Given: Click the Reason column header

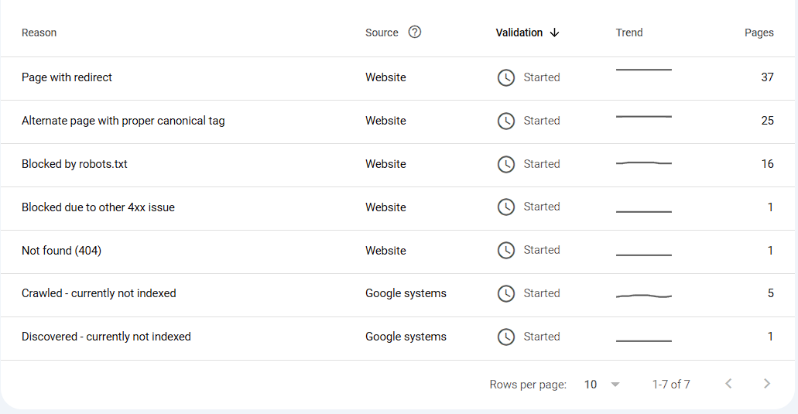Looking at the screenshot, I should (39, 33).
